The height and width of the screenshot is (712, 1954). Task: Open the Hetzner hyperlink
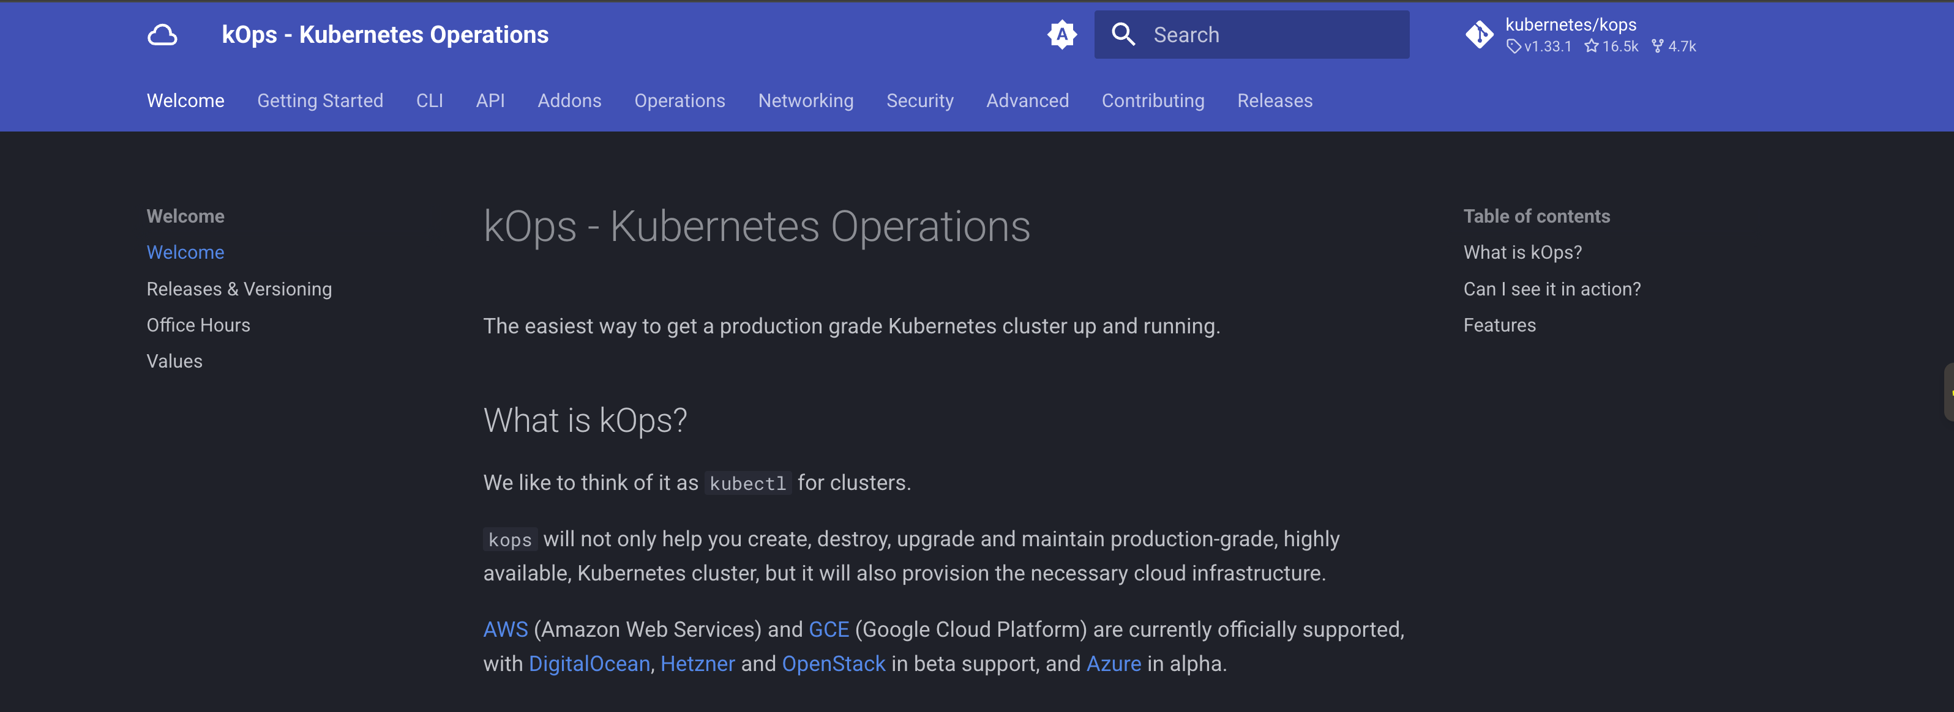coord(697,664)
